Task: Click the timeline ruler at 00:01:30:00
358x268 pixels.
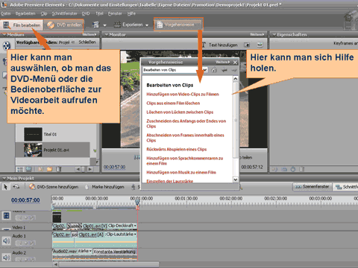Action: [186, 199]
